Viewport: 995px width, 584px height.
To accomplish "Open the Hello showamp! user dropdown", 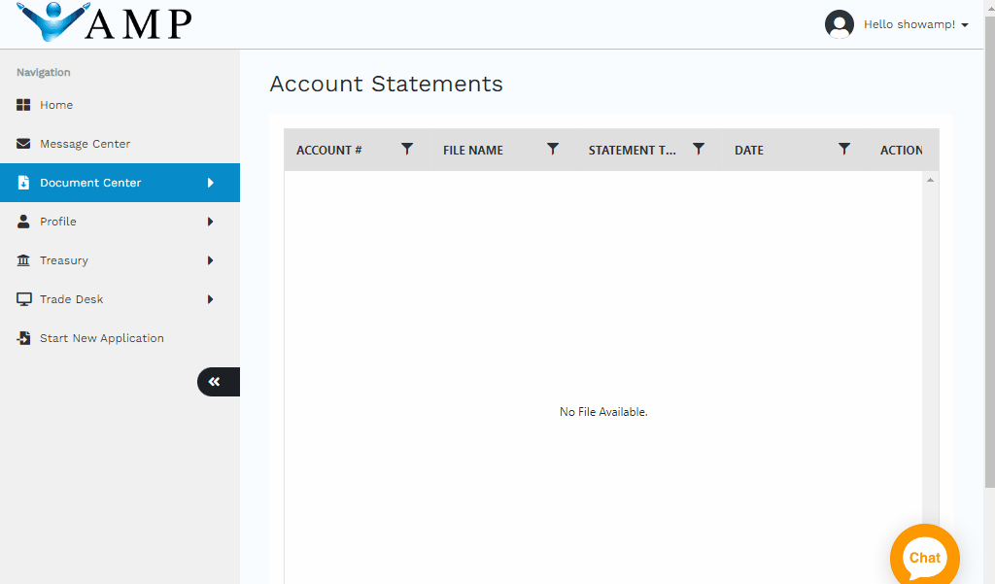I will (915, 24).
